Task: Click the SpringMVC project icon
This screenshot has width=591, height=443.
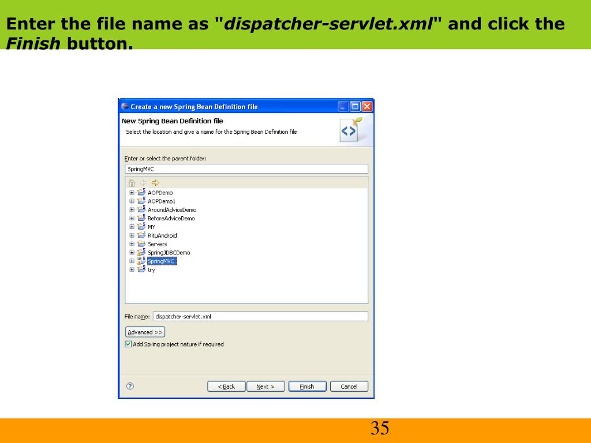Action: point(141,261)
